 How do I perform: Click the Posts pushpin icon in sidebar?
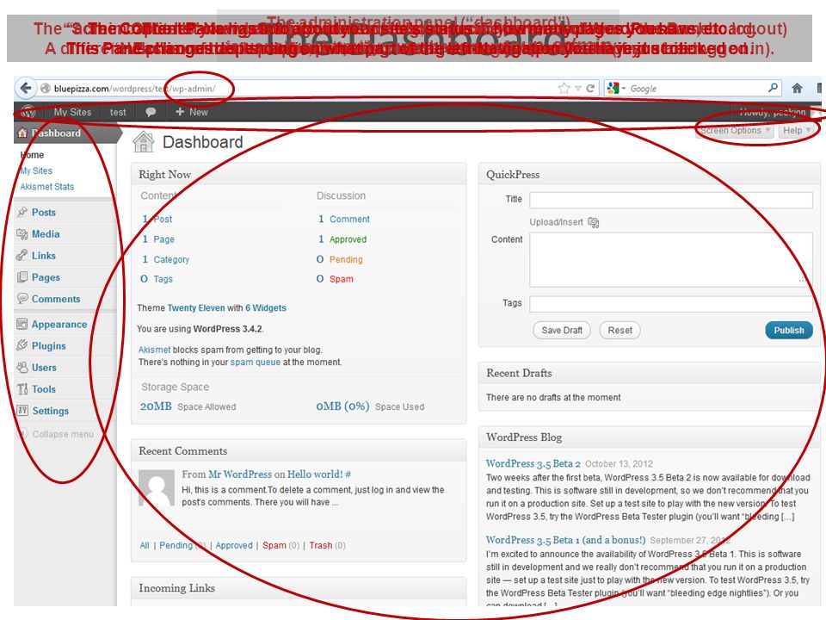pos(22,212)
